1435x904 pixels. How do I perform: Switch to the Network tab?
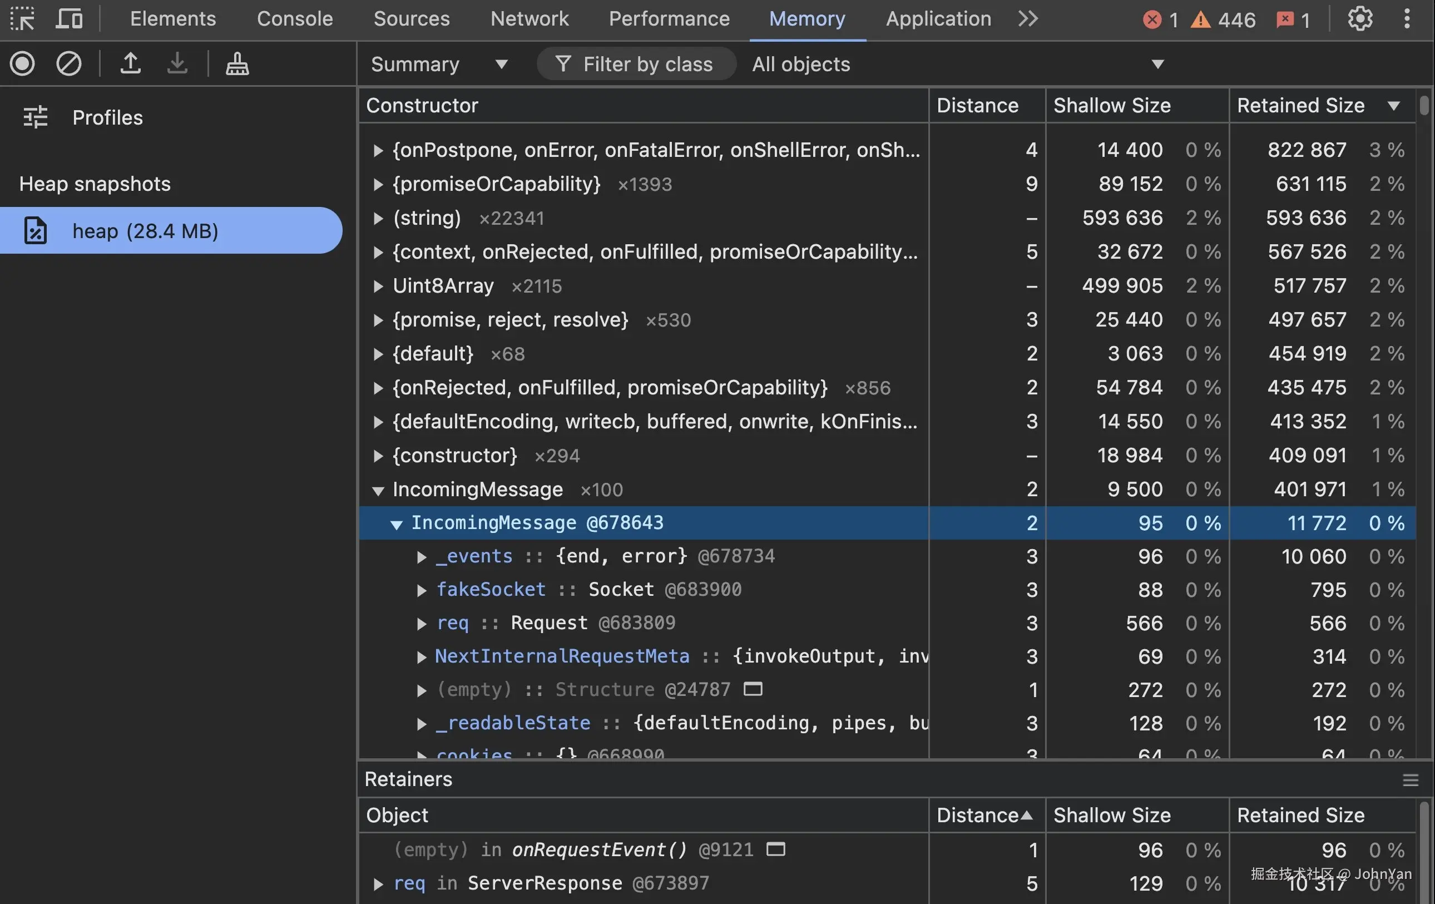(529, 19)
